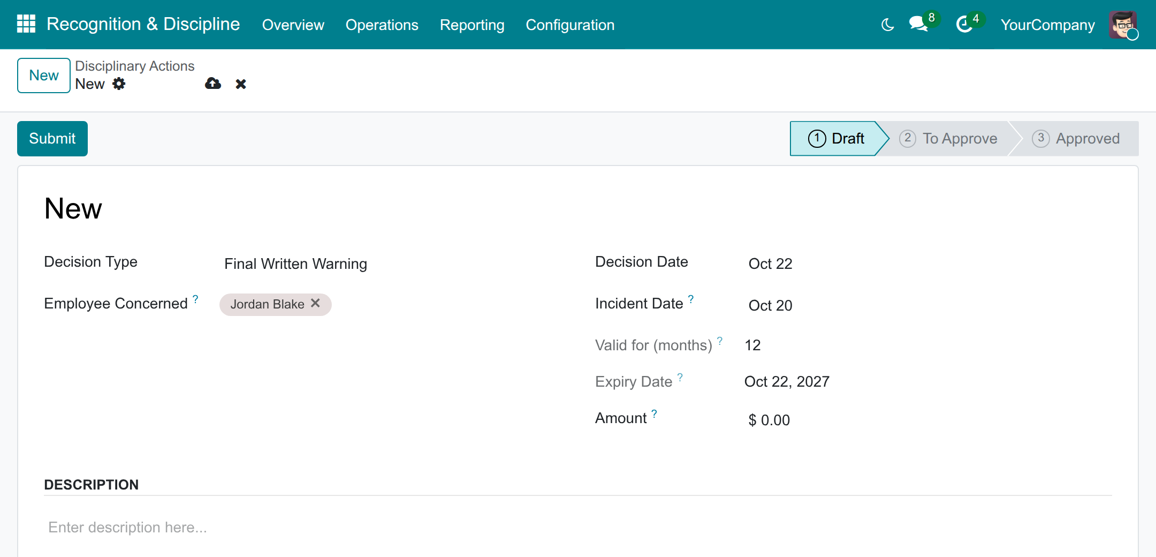Show help tooltip for Expiry Date

(680, 377)
